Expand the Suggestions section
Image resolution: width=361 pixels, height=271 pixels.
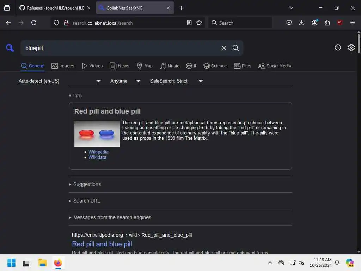[85, 184]
